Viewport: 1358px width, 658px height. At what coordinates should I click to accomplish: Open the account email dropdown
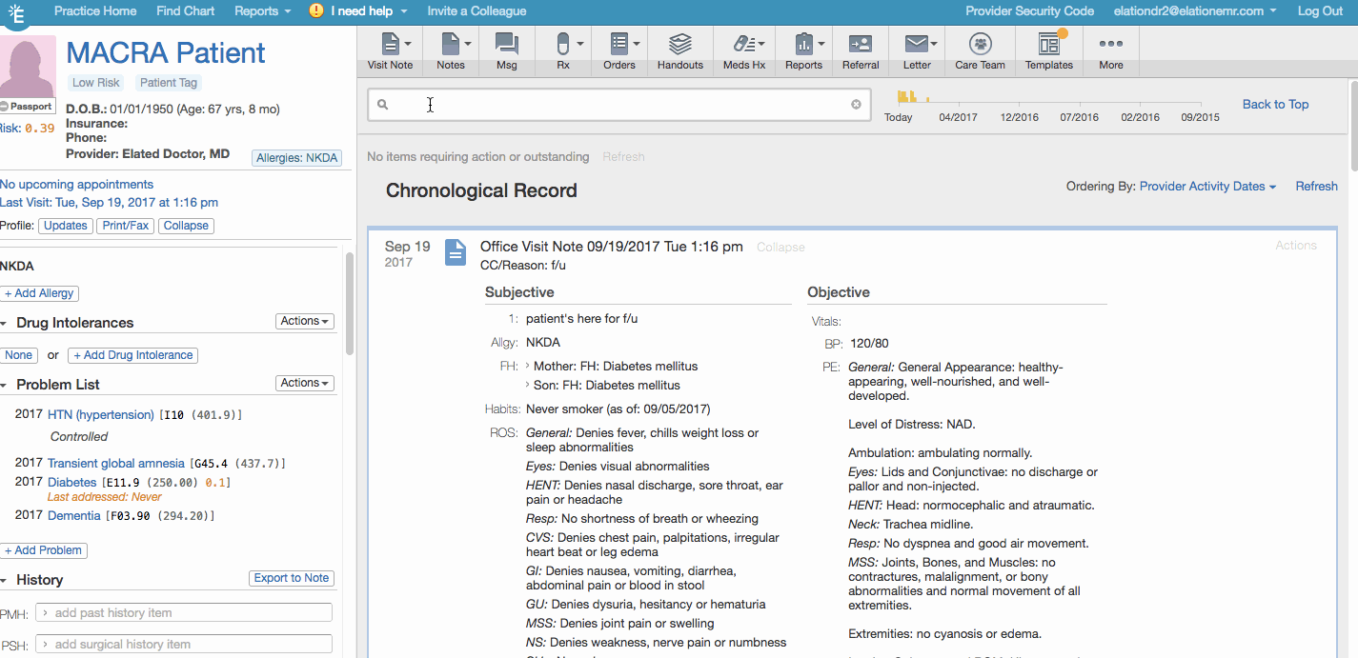(x=1195, y=11)
